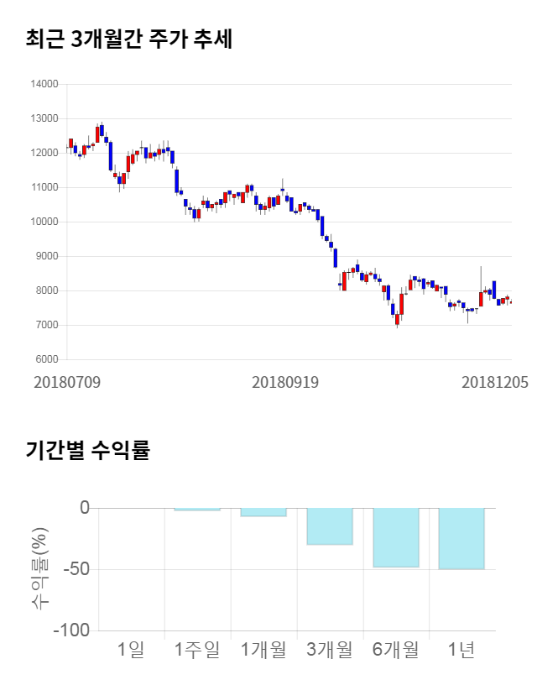Click the 기간별 수익률 heading
537x680 pixels.
(x=87, y=450)
